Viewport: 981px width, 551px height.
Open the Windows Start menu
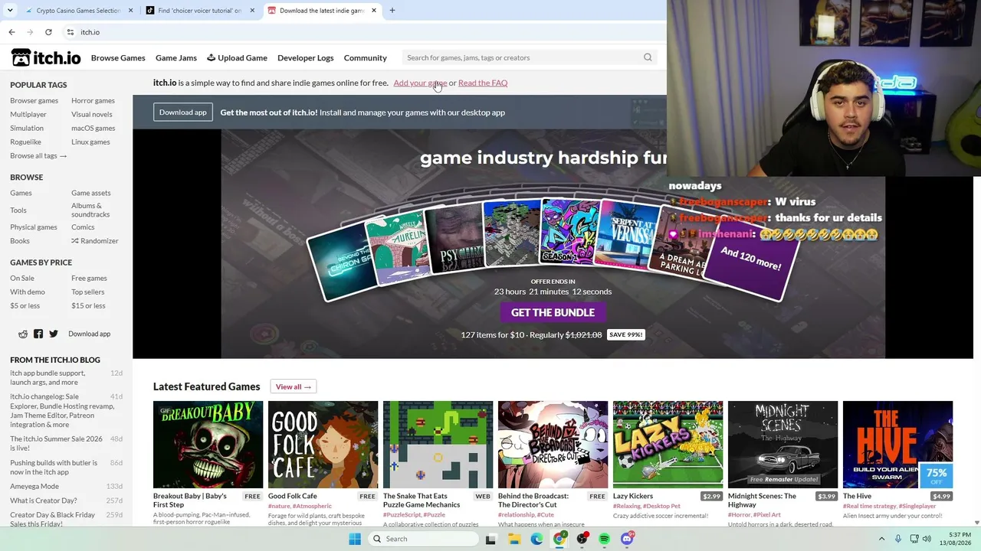[x=355, y=539]
